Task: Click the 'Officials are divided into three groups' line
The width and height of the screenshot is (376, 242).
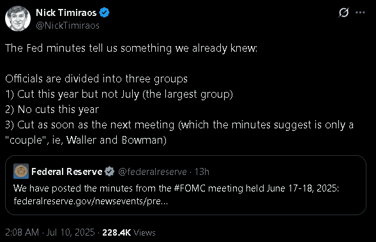Action: pos(96,79)
